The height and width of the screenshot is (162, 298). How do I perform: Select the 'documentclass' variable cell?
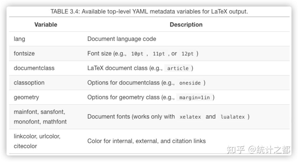pos(34,68)
